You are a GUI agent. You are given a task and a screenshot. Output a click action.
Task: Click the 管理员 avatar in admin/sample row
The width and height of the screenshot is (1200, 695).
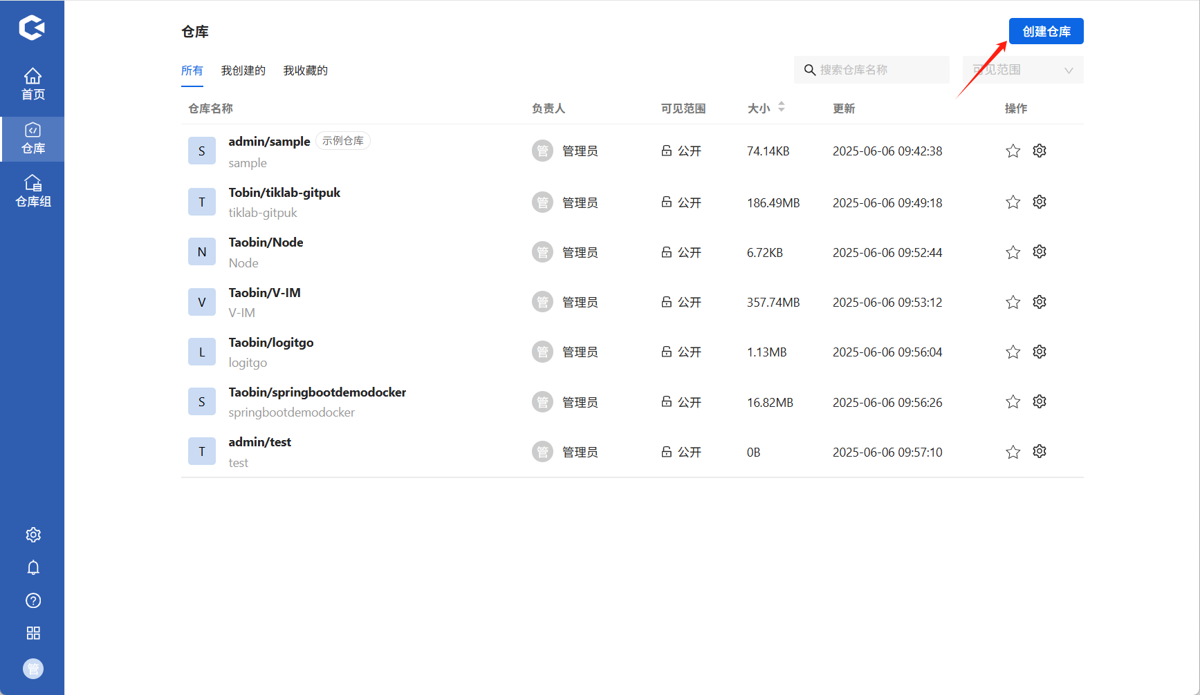pyautogui.click(x=542, y=151)
